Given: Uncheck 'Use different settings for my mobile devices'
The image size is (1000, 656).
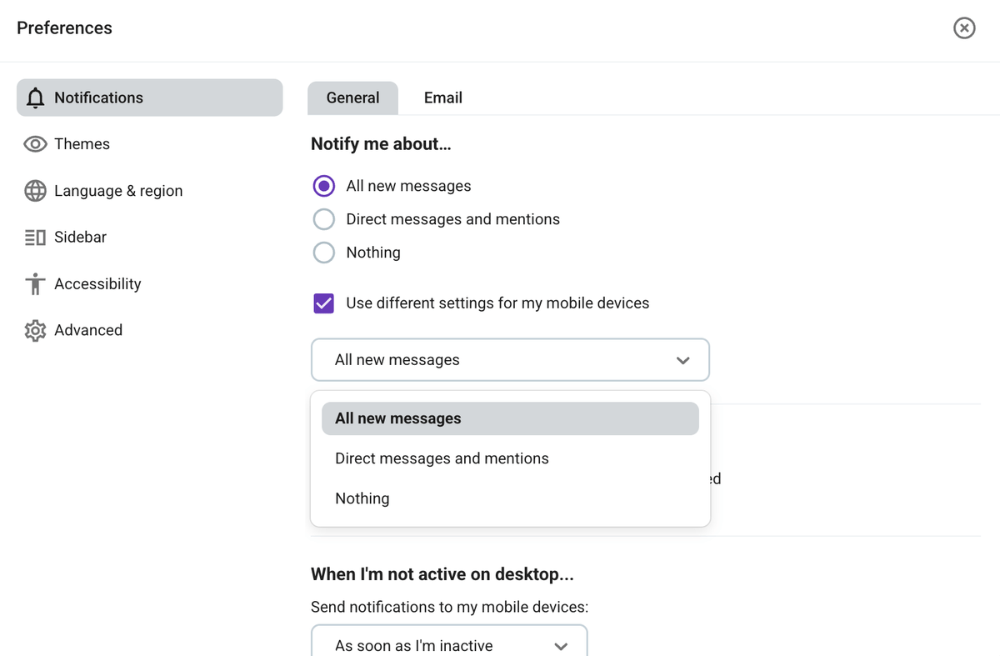Looking at the screenshot, I should tap(323, 303).
